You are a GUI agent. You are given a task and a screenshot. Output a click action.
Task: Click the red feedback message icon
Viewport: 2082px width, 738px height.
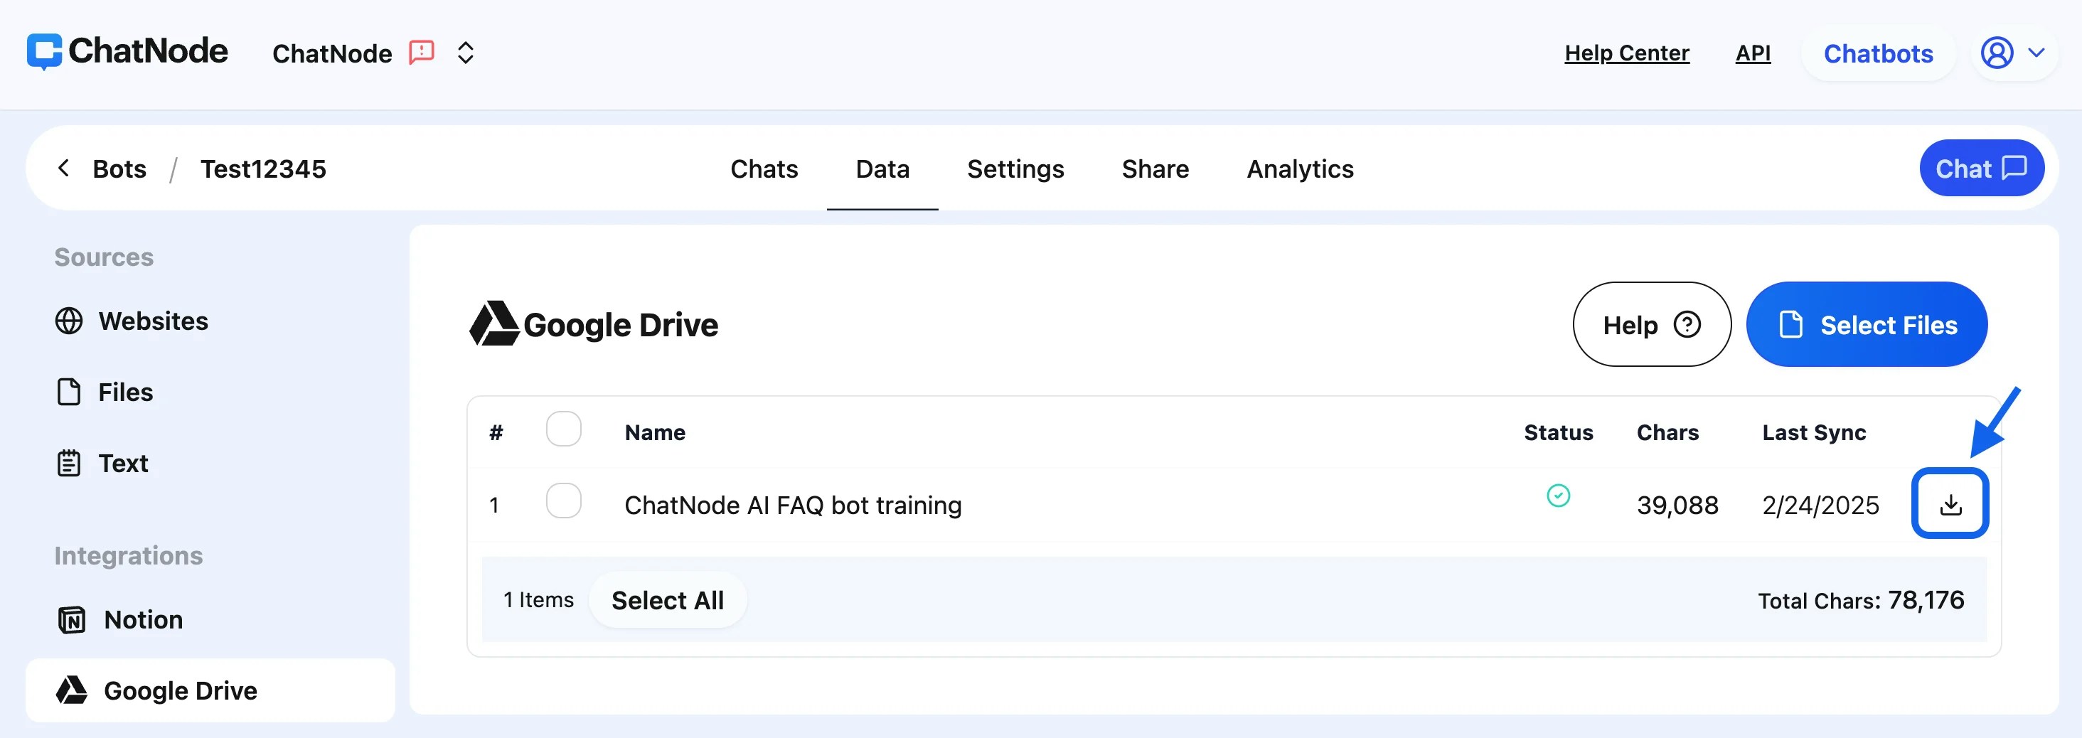pyautogui.click(x=422, y=53)
